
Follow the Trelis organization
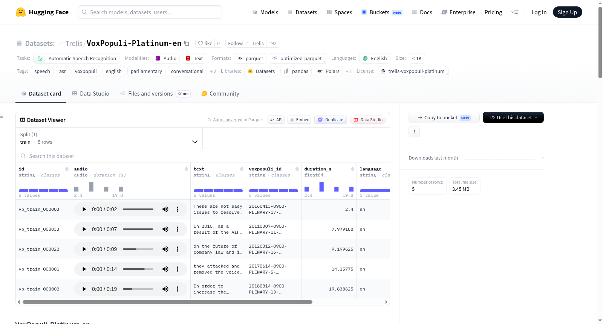click(246, 43)
